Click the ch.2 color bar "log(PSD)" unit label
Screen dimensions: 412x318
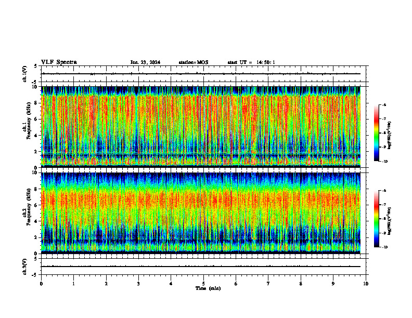[390, 221]
